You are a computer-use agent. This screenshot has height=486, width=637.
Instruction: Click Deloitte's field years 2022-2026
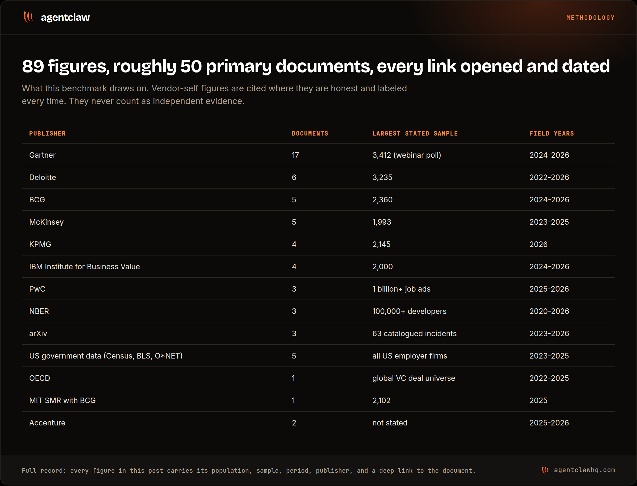tap(549, 177)
